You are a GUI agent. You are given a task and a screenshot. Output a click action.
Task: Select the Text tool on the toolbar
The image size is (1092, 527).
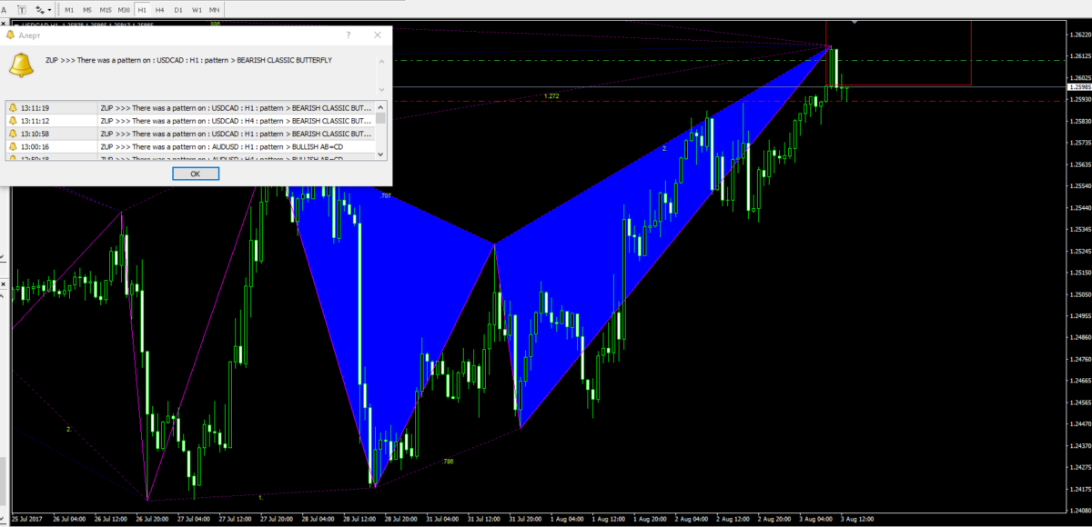click(x=20, y=9)
